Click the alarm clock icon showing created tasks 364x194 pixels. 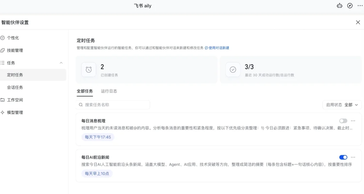coord(89,70)
